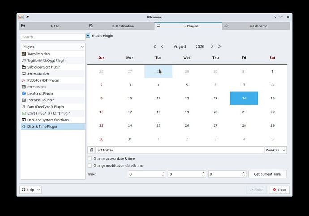
Task: Click the calendar icon beside the date field
Action: [91, 150]
